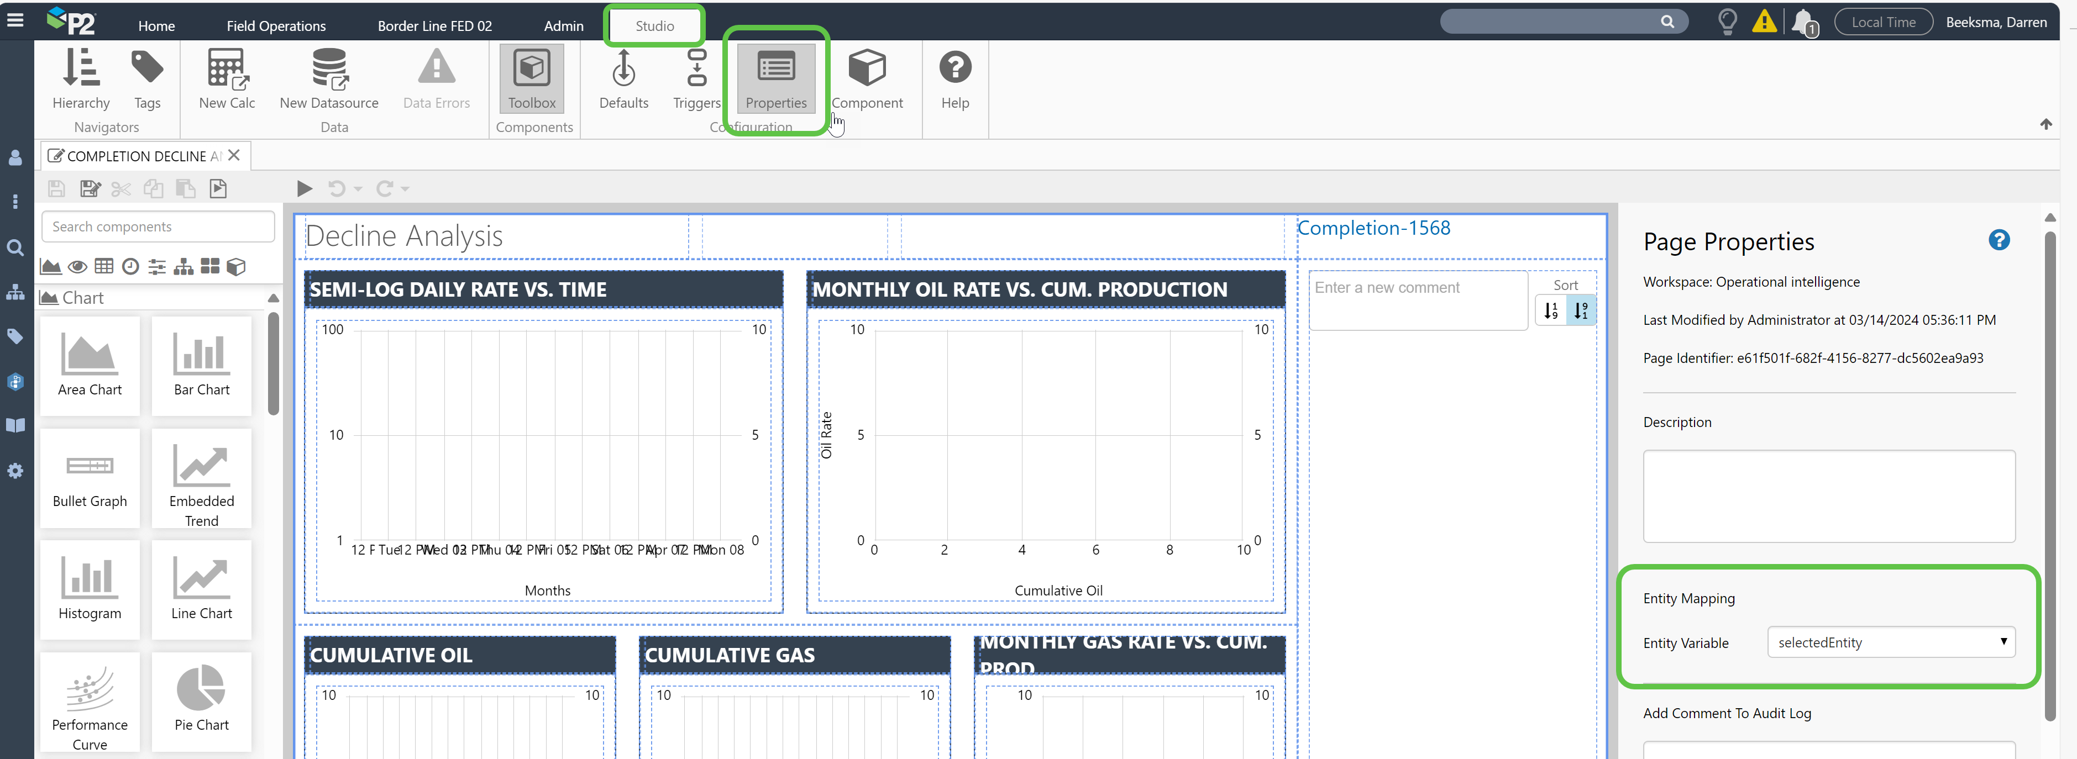The height and width of the screenshot is (759, 2077).
Task: Click the Save As toolbar icon
Action: coord(90,188)
